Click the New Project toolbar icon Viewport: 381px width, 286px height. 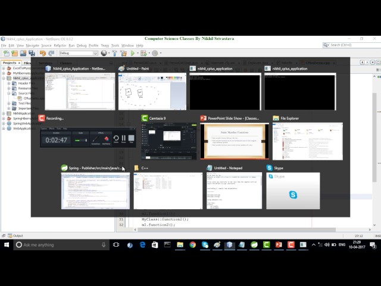tap(14, 53)
